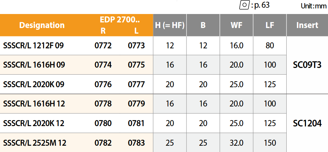The image size is (328, 152).
Task: Click the EDP 2700.. column header
Action: coord(120,20)
